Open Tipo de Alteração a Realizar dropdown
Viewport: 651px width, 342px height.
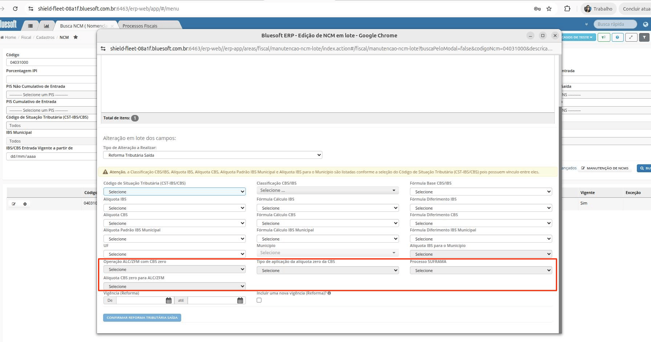point(212,155)
